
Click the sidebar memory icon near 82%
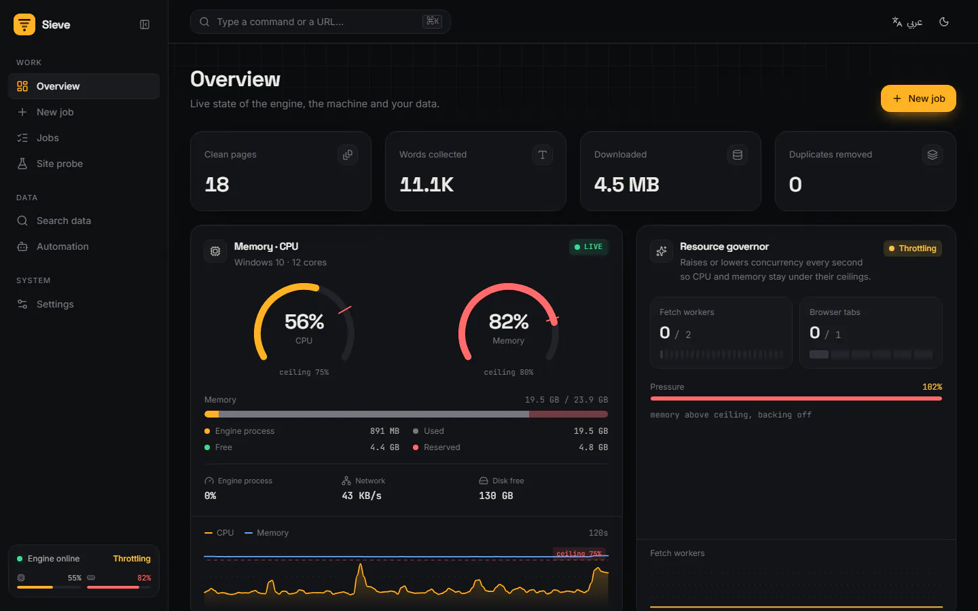(91, 578)
